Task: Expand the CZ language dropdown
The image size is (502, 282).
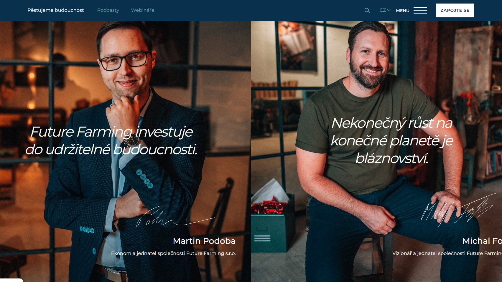Action: [385, 10]
